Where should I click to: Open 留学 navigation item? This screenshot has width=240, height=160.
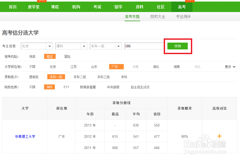coord(118,7)
